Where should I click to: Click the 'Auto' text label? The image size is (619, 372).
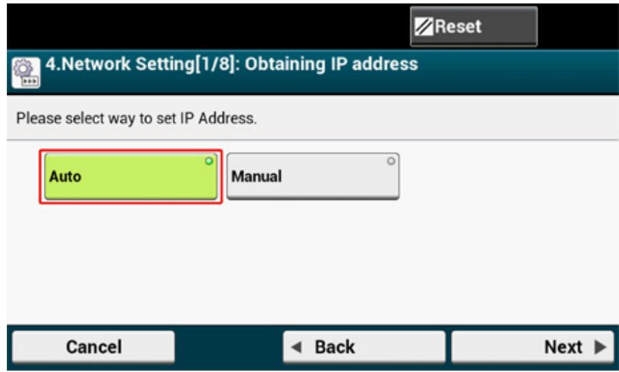[65, 176]
